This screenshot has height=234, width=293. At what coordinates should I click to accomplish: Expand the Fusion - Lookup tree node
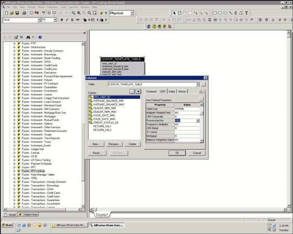(14, 153)
